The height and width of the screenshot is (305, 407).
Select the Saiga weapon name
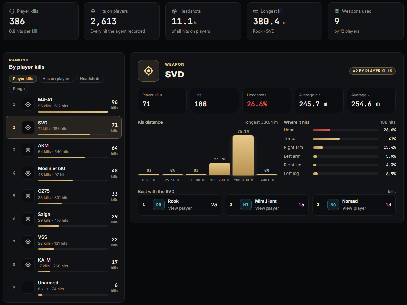click(44, 214)
